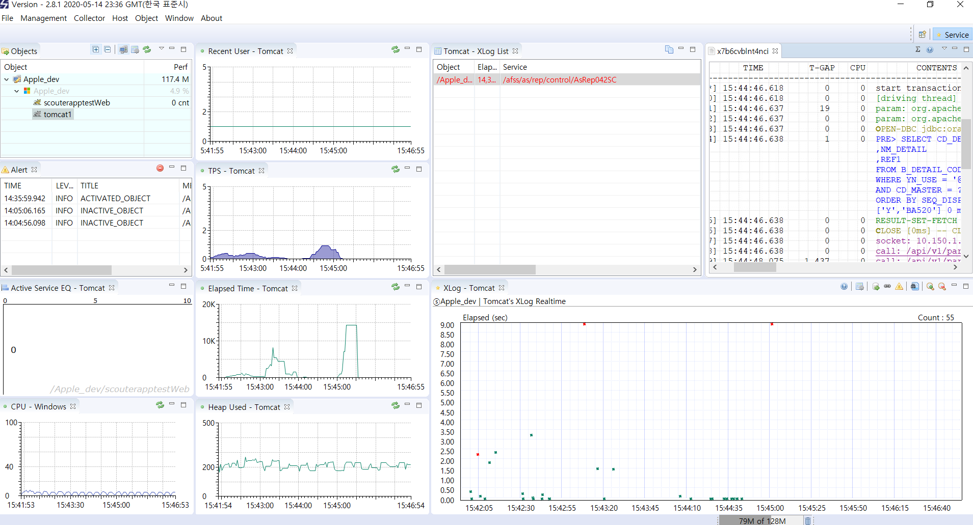973x525 pixels.
Task: Zoom out on the XLog chart
Action: pos(942,287)
